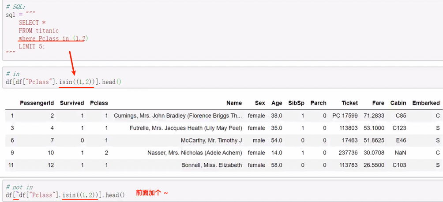Click the red '前面加个 ~' annotation text
Image resolution: width=443 pixels, height=202 pixels.
152,193
